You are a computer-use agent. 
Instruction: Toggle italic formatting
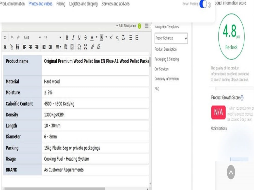[73, 38]
